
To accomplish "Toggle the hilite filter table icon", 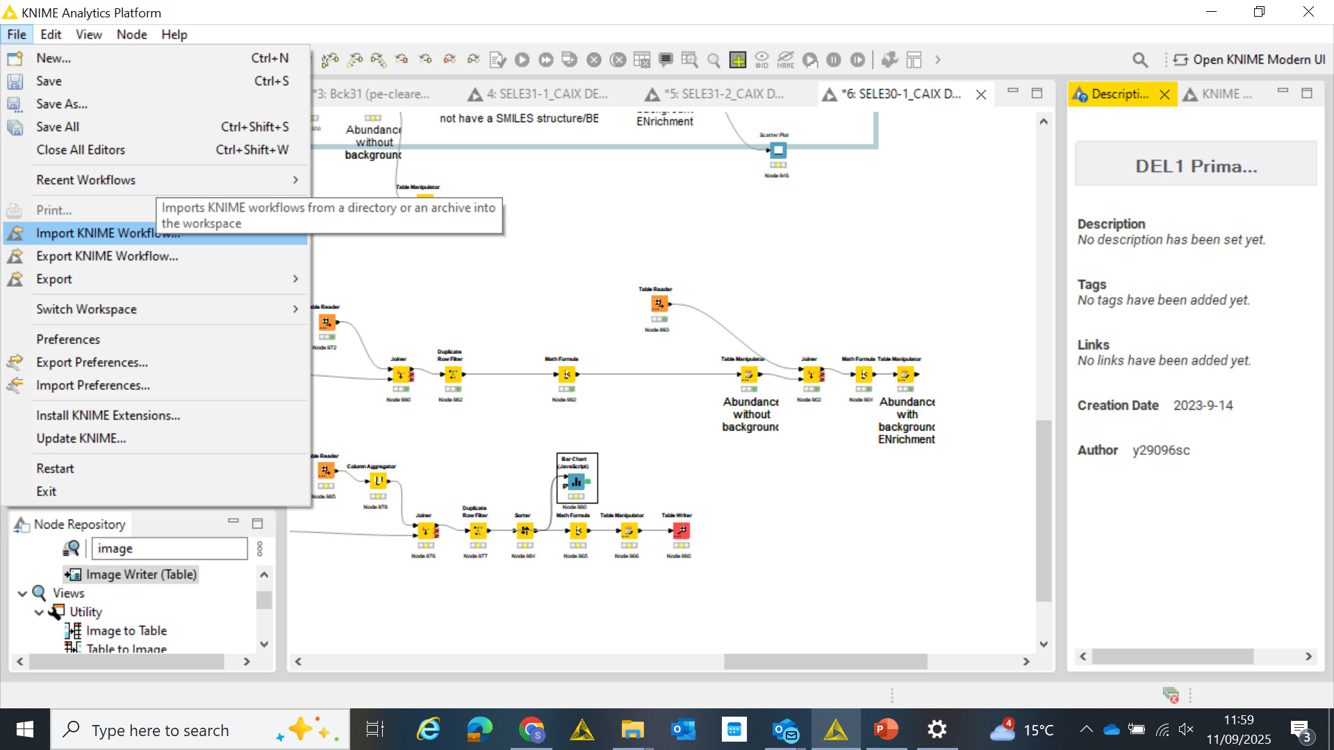I will tap(689, 60).
